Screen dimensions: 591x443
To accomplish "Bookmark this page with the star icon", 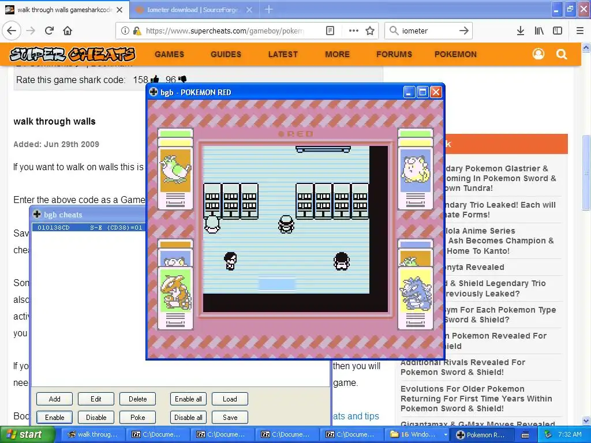I will (370, 31).
